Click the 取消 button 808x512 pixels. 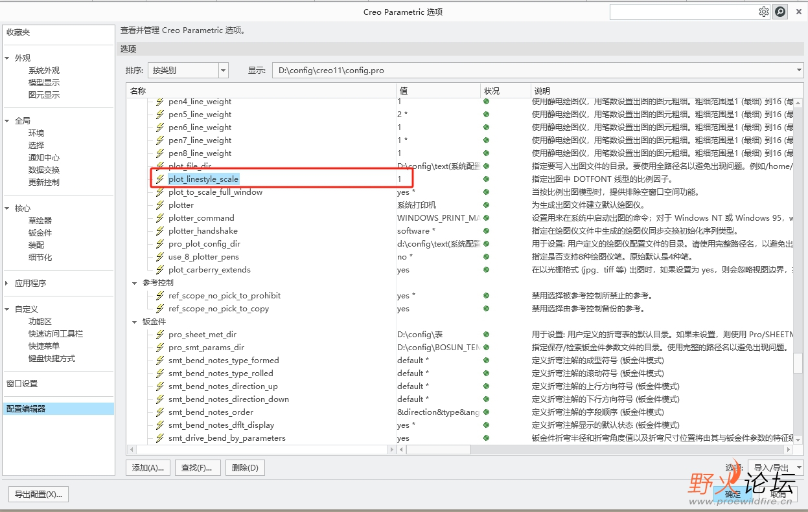[x=779, y=494]
